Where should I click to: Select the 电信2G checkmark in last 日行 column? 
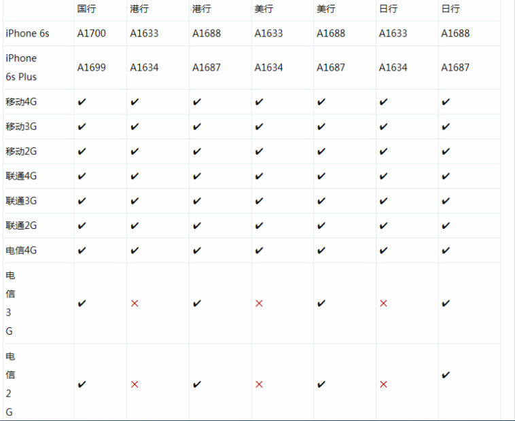coord(446,375)
